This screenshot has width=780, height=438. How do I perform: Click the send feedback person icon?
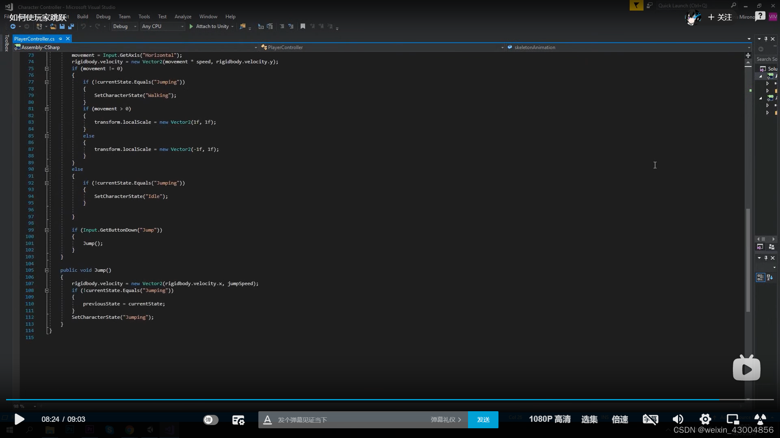pyautogui.click(x=649, y=6)
